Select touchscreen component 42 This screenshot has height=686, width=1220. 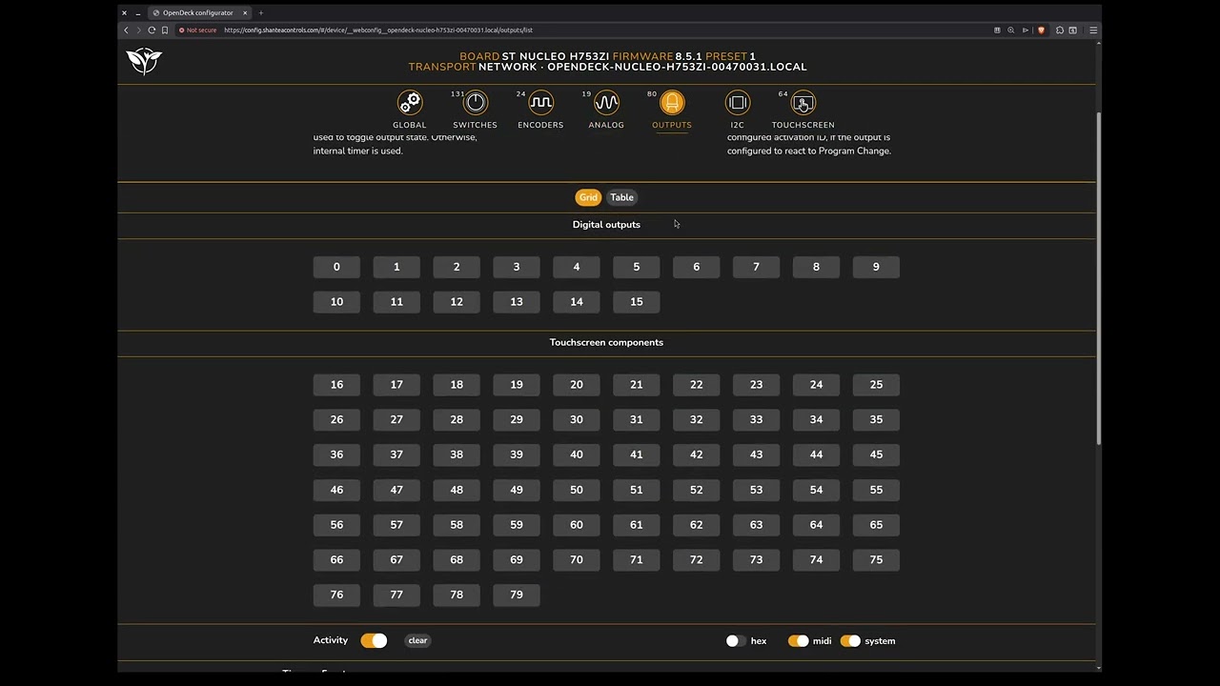click(696, 454)
